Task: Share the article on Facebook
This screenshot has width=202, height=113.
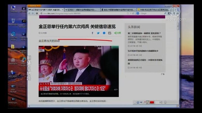Action: 93,33
